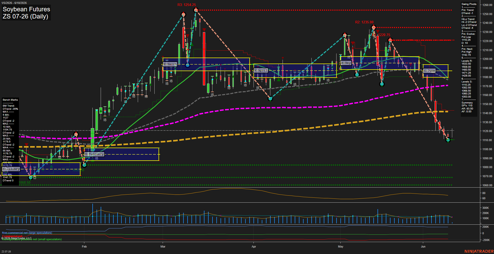494x254 pixels.
Task: Click the ZS 07-26 (Daily) subtitle
Action: point(25,16)
